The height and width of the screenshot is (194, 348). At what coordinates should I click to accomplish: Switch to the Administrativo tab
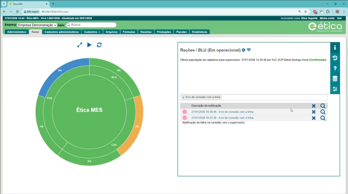[17, 32]
